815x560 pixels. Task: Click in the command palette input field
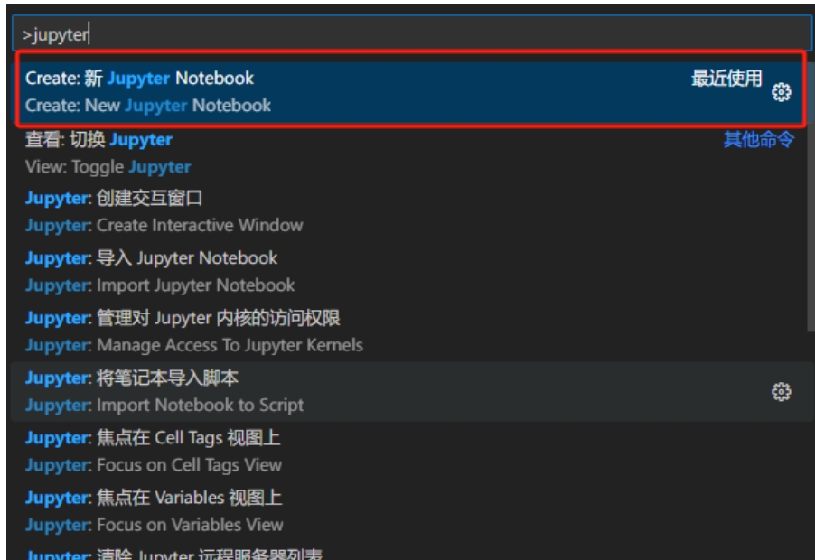click(407, 35)
